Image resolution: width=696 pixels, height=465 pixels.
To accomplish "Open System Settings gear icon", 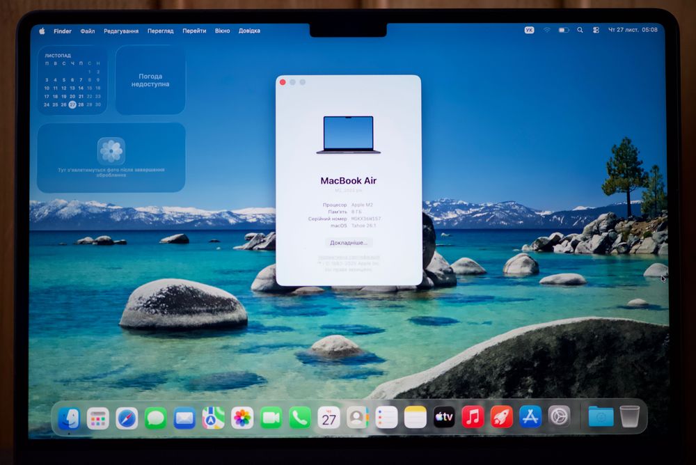I will [560, 416].
